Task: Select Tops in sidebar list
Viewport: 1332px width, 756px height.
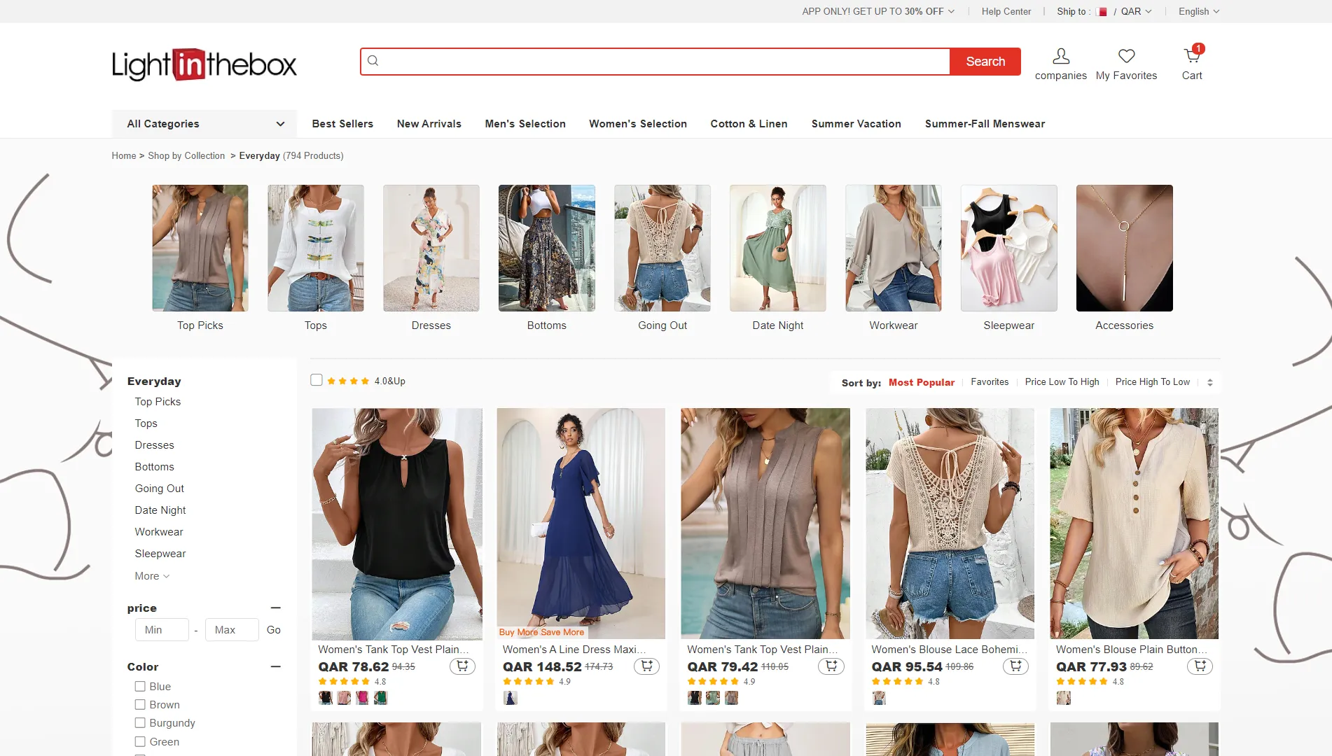Action: [x=146, y=423]
